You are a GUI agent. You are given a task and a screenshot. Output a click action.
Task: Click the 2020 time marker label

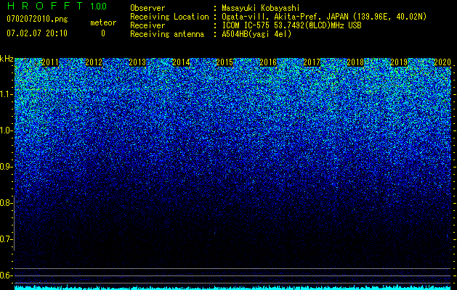coord(442,62)
